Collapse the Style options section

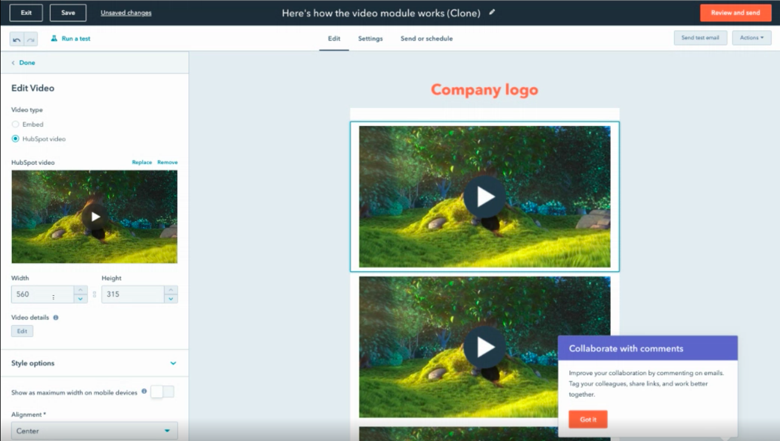(x=173, y=363)
